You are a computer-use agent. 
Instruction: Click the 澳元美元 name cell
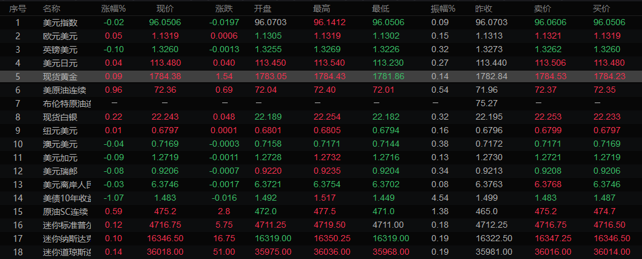click(x=60, y=144)
